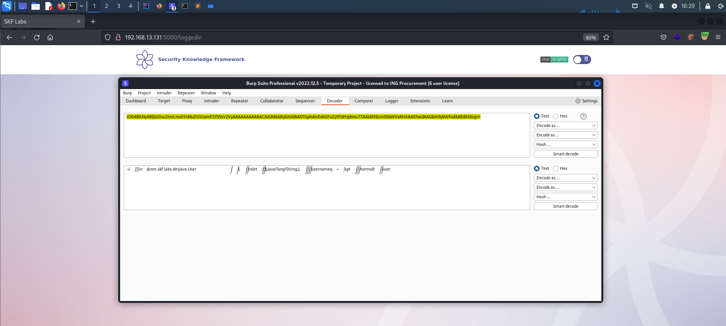Screen dimensions: 726x326
Task: Reload the current page
Action: pyautogui.click(x=37, y=37)
